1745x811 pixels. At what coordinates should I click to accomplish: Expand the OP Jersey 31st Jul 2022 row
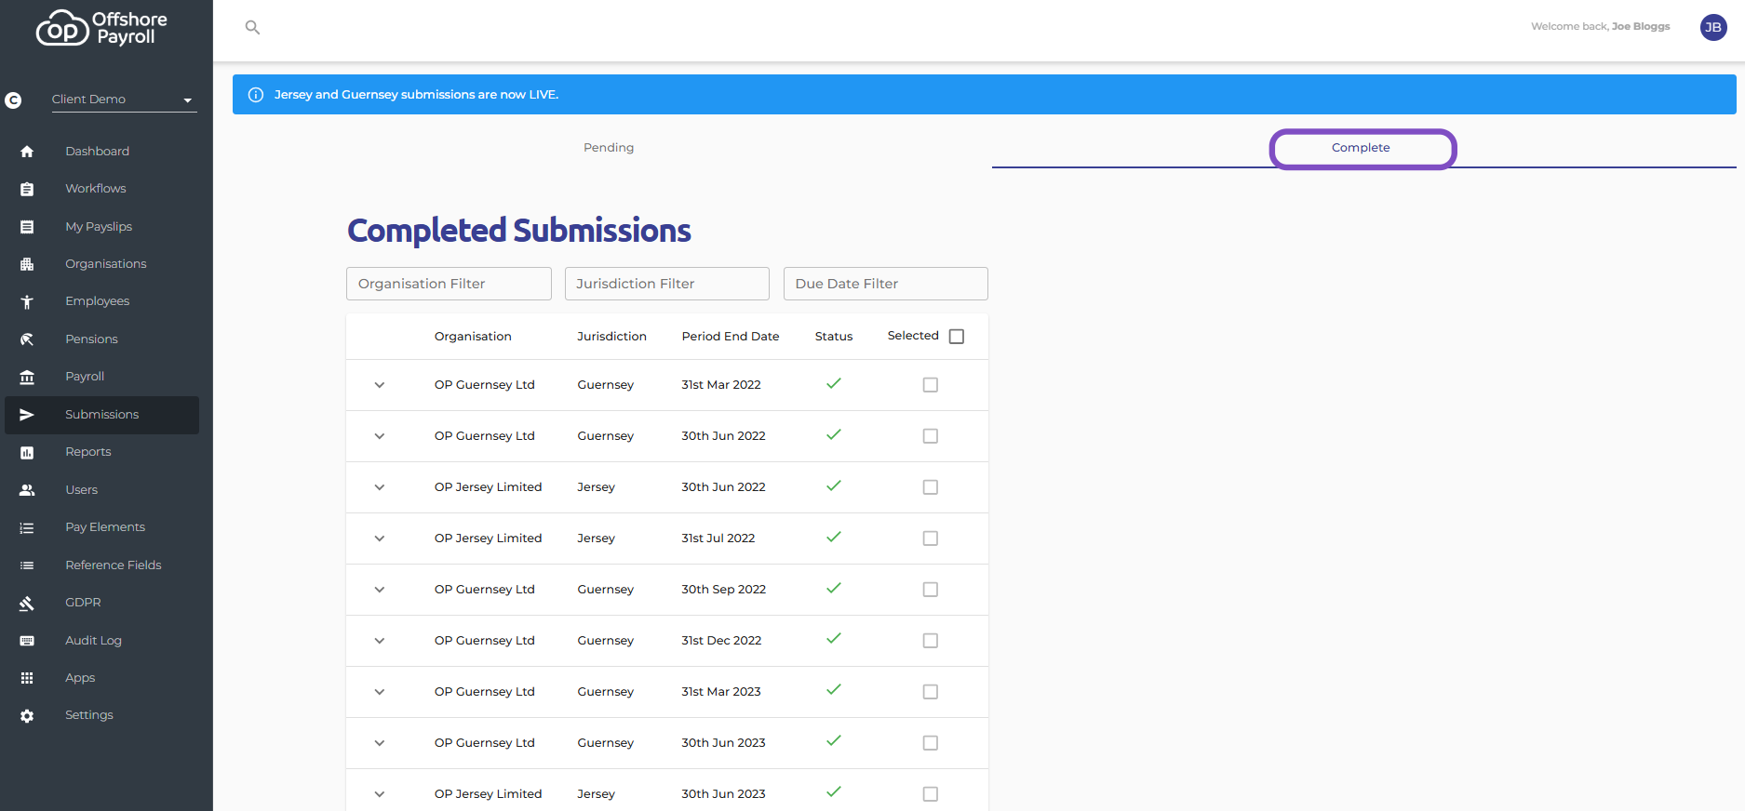380,538
